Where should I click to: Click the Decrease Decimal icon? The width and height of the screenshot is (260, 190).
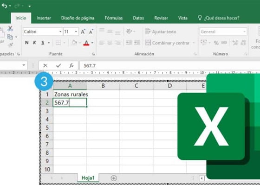pyautogui.click(x=243, y=43)
